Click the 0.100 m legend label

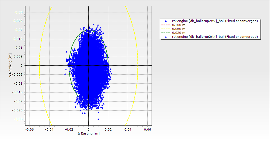[179, 25]
